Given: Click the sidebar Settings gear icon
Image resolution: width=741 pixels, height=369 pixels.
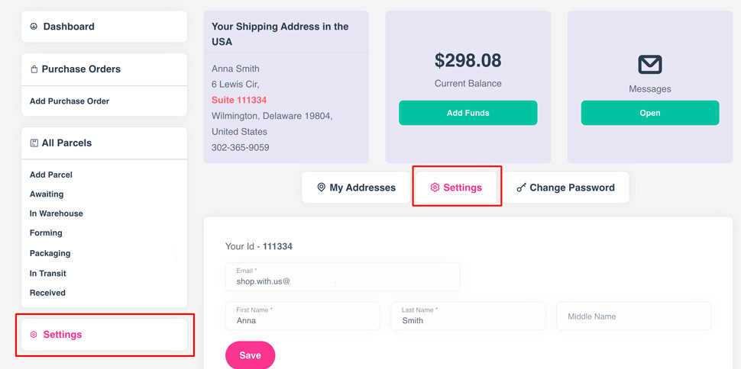Looking at the screenshot, I should (x=34, y=335).
